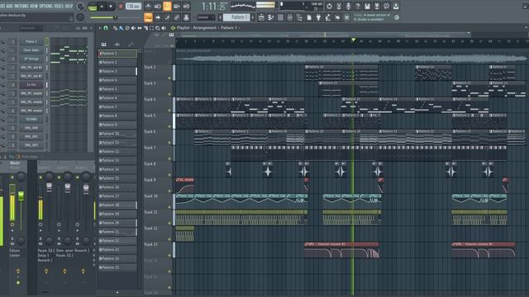Click the save project disk icon
This screenshot has height=297, width=529.
click(x=367, y=6)
